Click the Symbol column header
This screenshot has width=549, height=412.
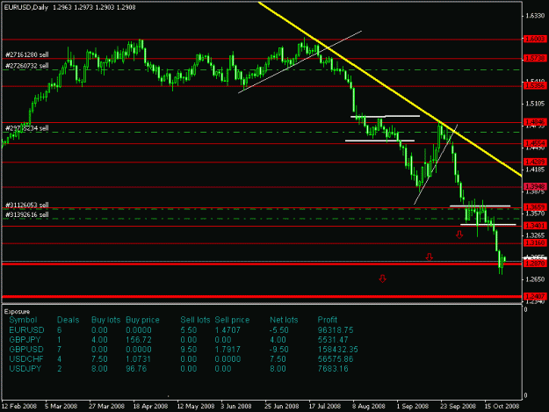[x=23, y=320]
